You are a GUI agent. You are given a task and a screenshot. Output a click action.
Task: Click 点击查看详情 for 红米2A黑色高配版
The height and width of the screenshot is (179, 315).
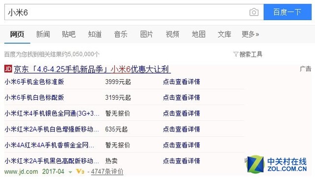[182, 161]
